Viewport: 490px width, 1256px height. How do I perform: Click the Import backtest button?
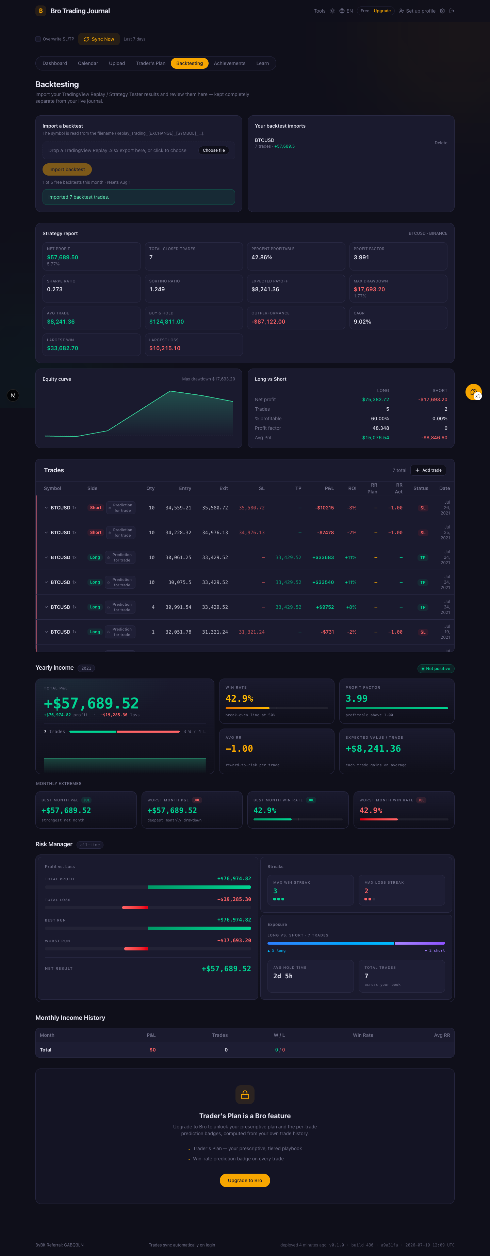pos(67,169)
